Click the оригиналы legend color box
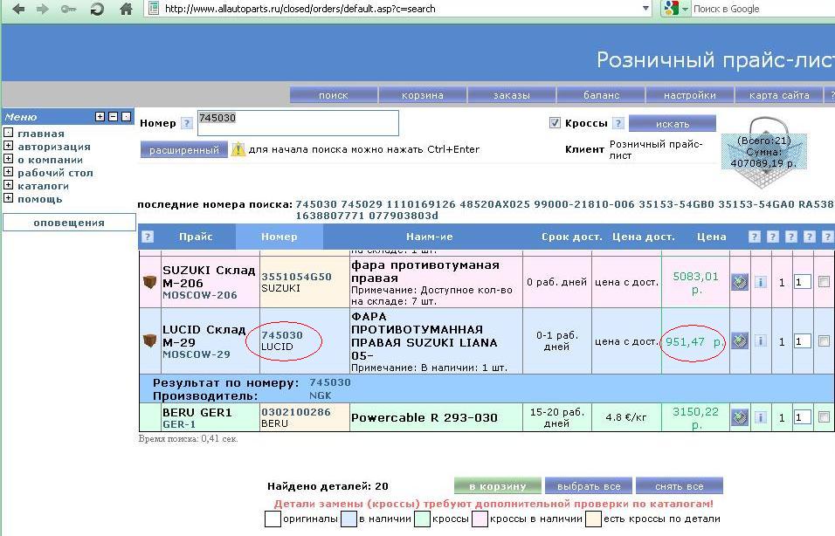835x536 pixels. click(273, 519)
